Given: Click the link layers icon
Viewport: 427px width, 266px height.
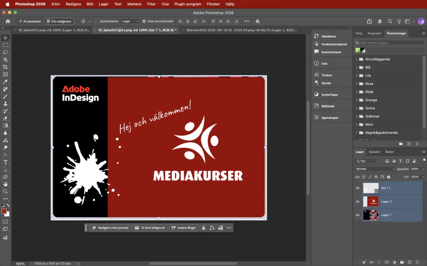Looking at the screenshot, I should pos(371,262).
